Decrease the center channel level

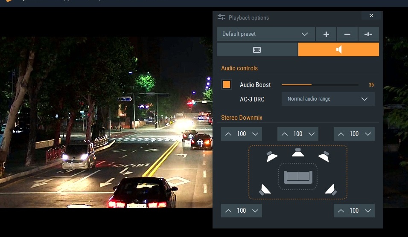point(311,134)
